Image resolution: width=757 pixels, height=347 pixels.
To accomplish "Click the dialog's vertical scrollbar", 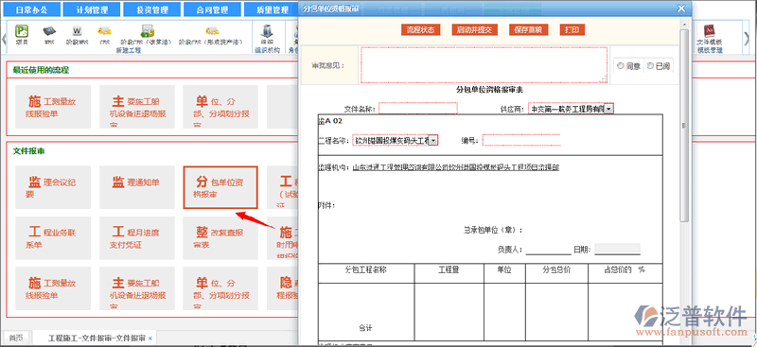I will [x=683, y=126].
